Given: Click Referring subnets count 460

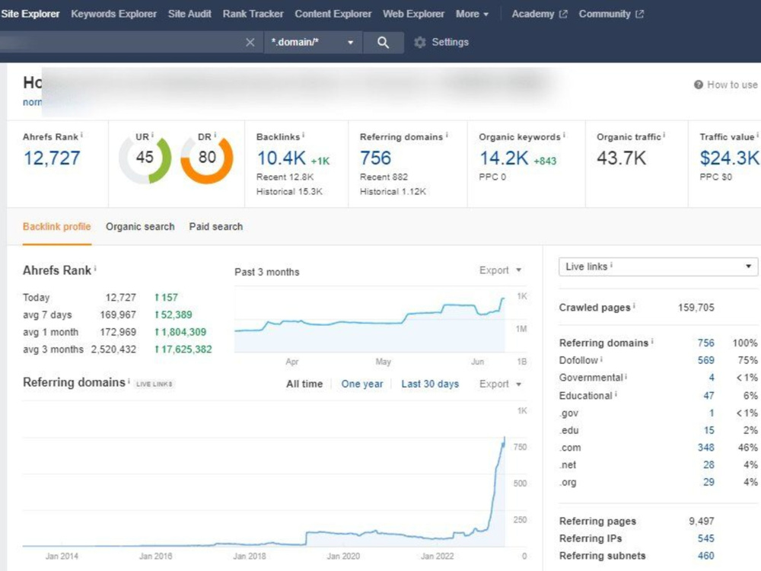Looking at the screenshot, I should click(x=705, y=556).
